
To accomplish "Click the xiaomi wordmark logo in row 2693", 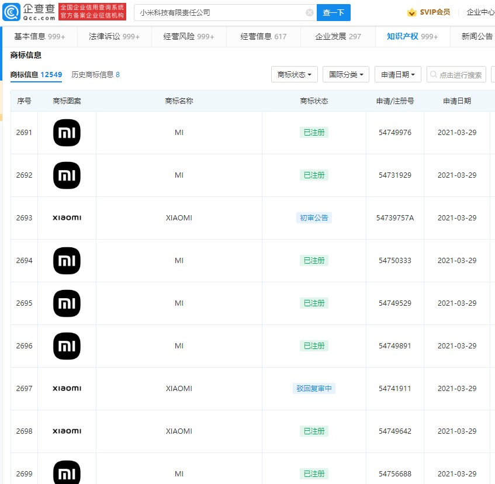I will (67, 217).
